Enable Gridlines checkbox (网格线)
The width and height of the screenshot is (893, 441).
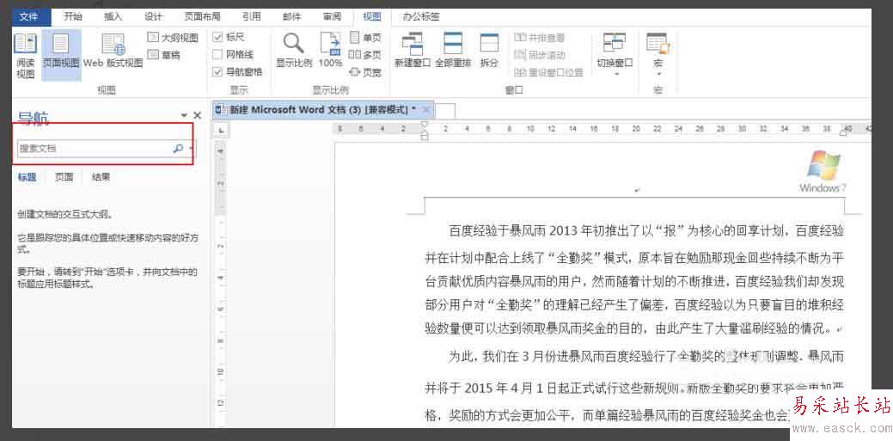tap(217, 55)
